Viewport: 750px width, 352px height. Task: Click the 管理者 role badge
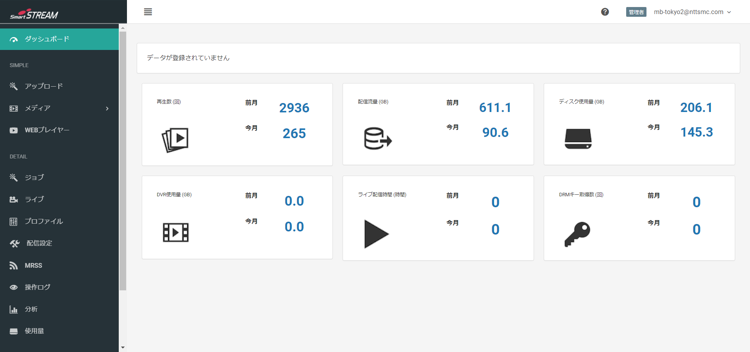tap(636, 12)
